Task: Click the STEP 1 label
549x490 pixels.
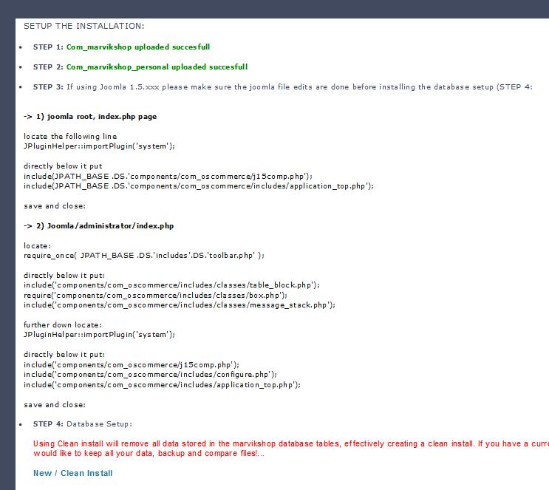Action: (x=48, y=47)
